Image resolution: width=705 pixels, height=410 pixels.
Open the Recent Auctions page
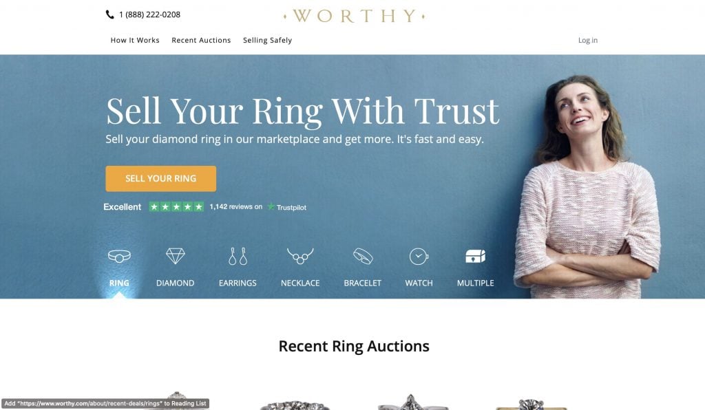click(201, 40)
